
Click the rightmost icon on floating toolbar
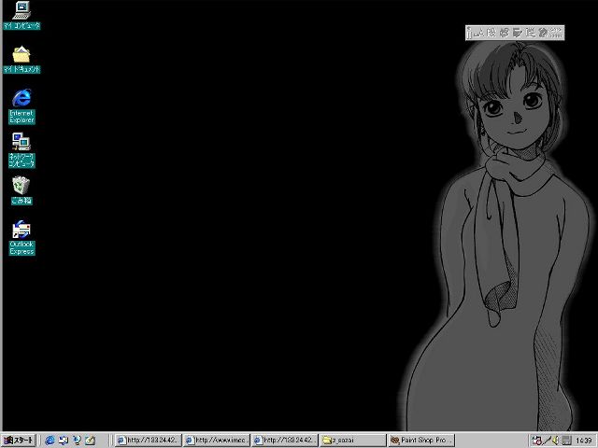tap(556, 33)
